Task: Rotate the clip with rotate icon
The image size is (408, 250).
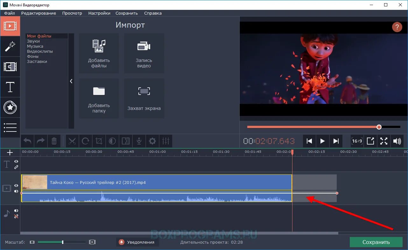Action: coord(86,141)
